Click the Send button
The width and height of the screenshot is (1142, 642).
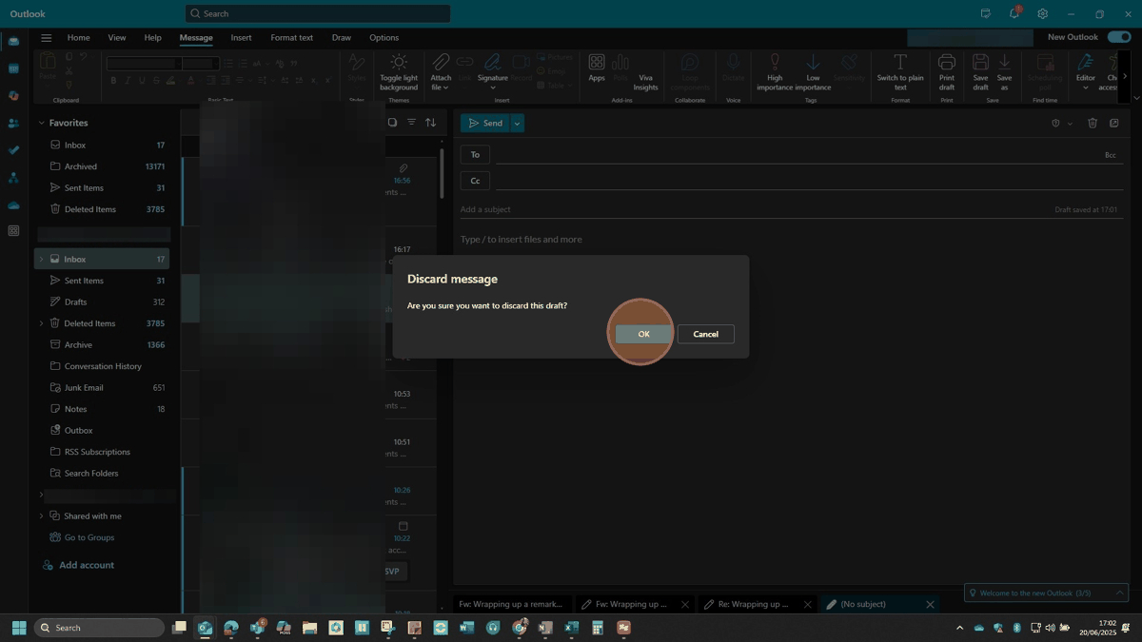click(x=485, y=123)
